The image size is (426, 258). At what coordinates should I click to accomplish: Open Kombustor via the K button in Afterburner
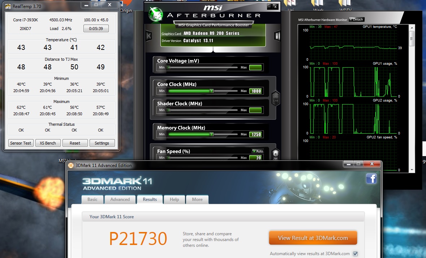click(149, 36)
